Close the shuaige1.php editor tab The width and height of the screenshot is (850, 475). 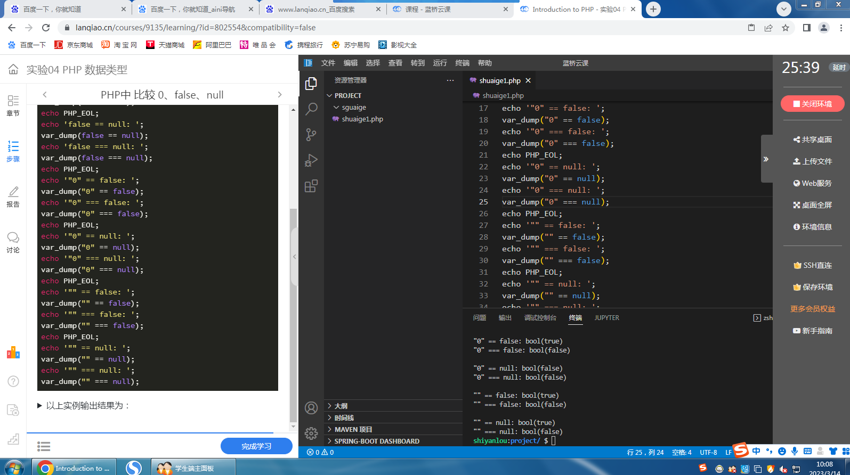click(528, 80)
